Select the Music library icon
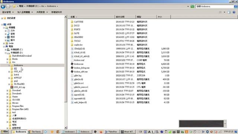Screen dimensions: 238x134 coord(9,34)
